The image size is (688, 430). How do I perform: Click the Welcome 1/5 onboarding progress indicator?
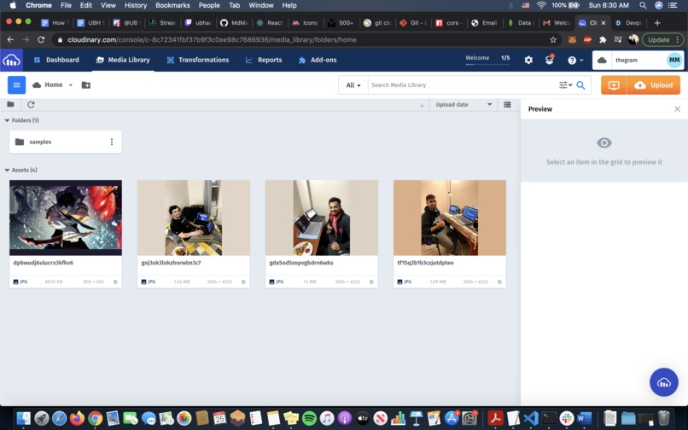click(487, 59)
